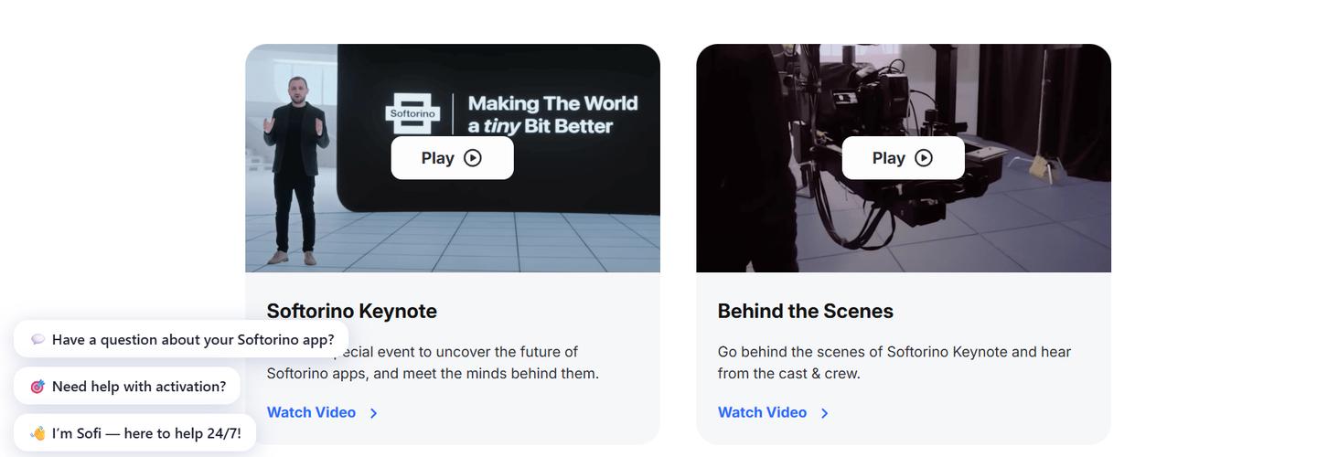Viewport: 1317px width, 457px height.
Task: Click the Behind the Scenes card title
Action: point(805,311)
